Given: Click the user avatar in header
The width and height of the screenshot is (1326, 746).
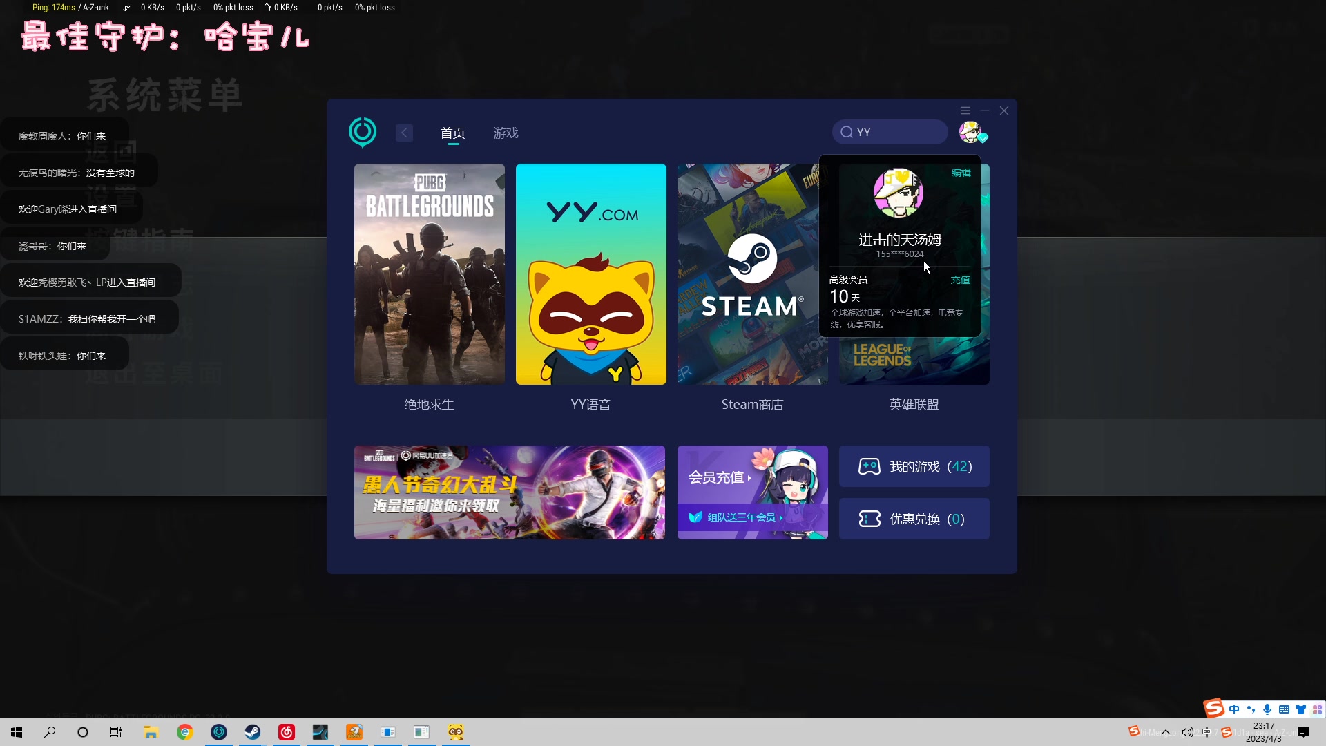Looking at the screenshot, I should (x=970, y=132).
